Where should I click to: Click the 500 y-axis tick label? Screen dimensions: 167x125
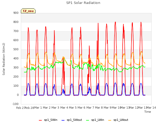tap(16, 49)
